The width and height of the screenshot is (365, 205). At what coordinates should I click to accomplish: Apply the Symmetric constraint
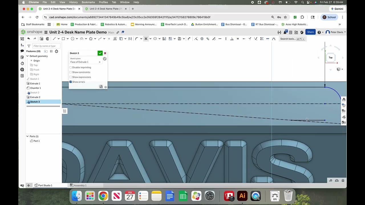(x=262, y=39)
